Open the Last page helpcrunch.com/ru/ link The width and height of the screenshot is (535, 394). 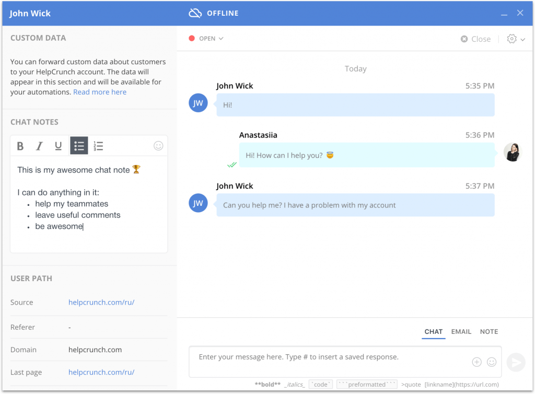[101, 373]
